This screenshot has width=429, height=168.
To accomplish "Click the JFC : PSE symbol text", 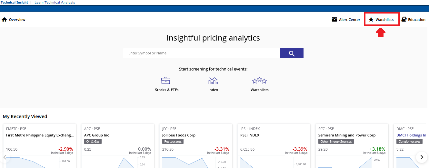I will [169, 129].
